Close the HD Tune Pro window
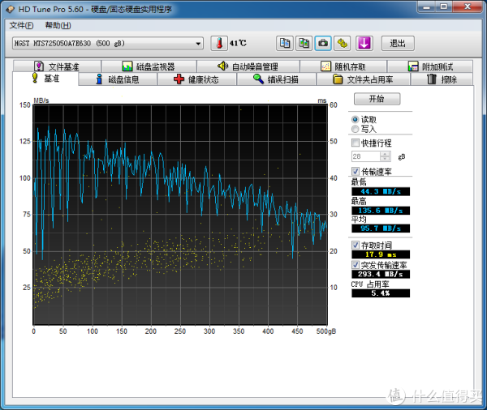This screenshot has width=487, height=410. [468, 6]
